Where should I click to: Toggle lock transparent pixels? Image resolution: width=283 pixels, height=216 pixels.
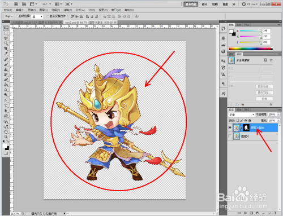click(238, 120)
